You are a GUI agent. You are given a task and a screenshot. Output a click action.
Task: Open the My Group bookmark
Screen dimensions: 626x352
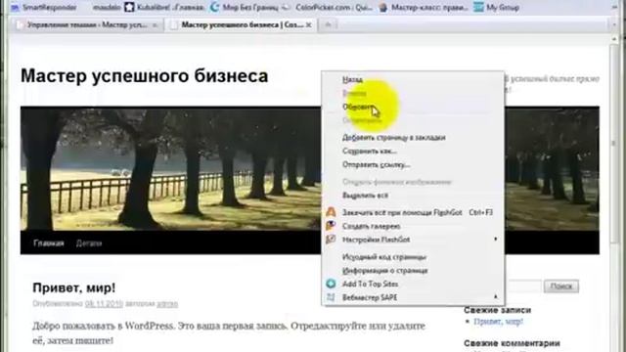point(496,7)
